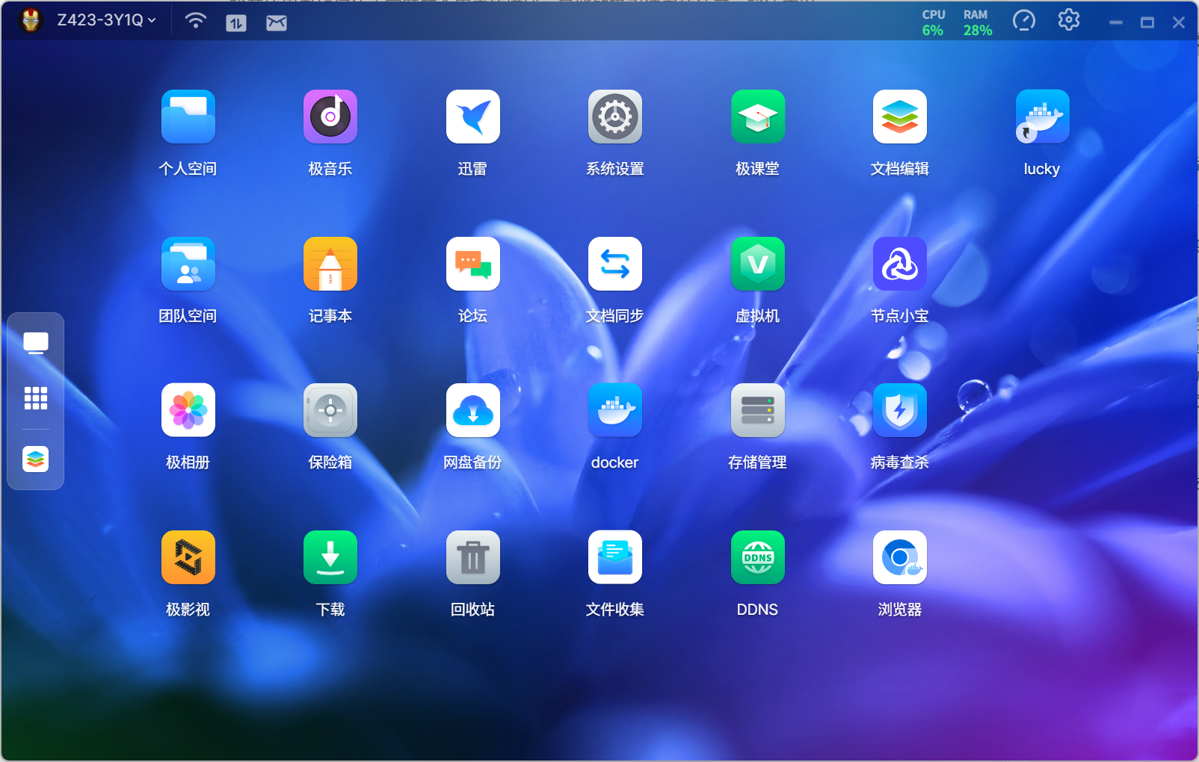Screen dimensions: 1199x762
Task: Launch the 浏览器 browser app
Action: [900, 557]
